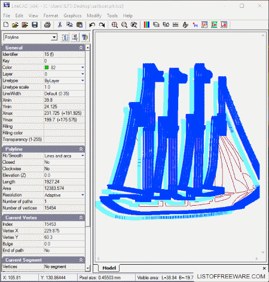Screen dimensions: 269x282
Task: Collapse the General properties section
Action: coord(81,48)
